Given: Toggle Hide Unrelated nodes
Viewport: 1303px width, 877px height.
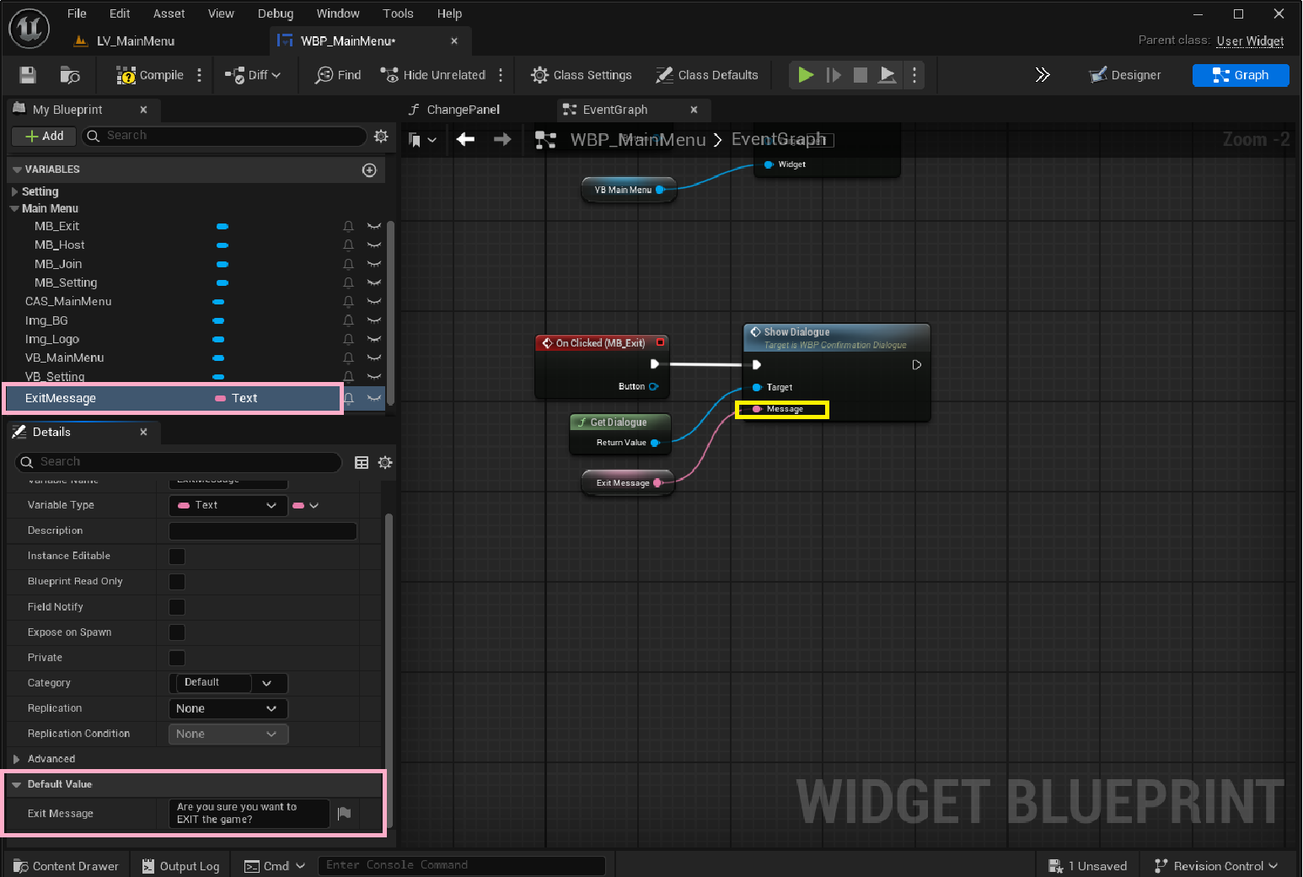Looking at the screenshot, I should (433, 75).
